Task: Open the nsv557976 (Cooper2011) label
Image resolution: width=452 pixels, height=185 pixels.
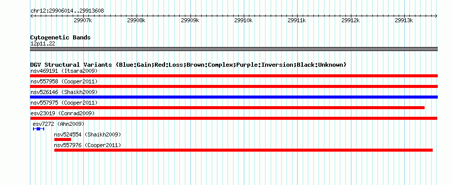Action: click(87, 145)
